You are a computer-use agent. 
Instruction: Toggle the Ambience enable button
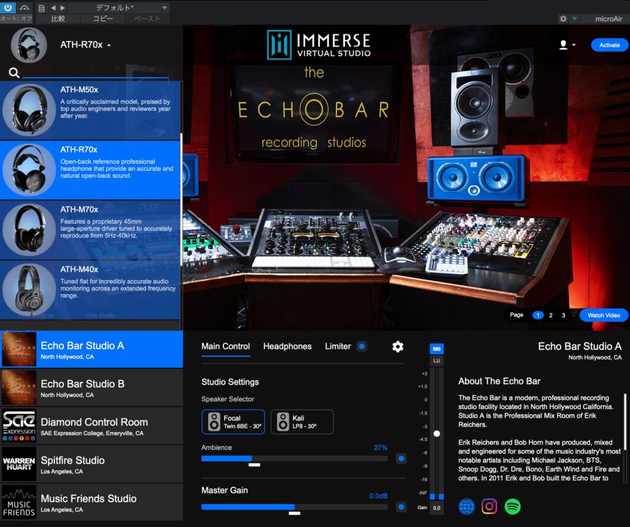click(401, 458)
